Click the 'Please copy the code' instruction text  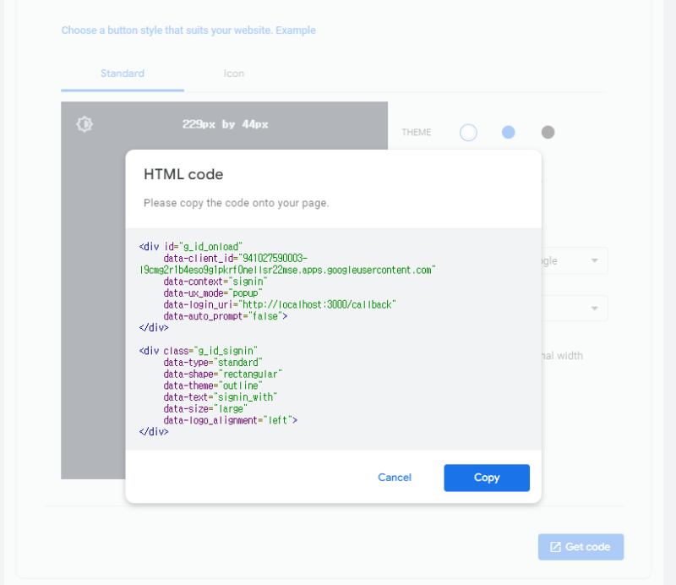[x=236, y=203]
